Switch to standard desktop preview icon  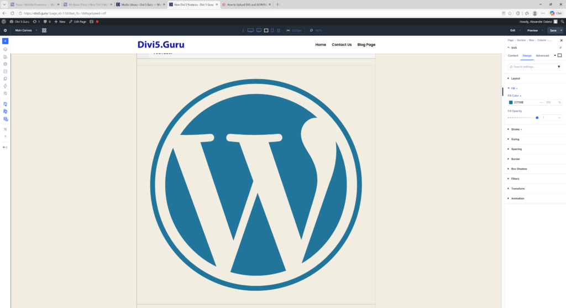tap(259, 30)
